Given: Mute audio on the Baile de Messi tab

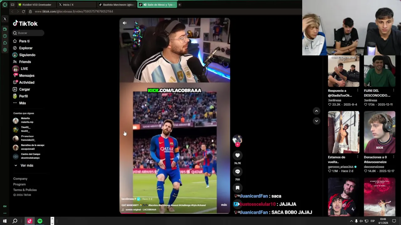Looking at the screenshot, I should pyautogui.click(x=145, y=5).
